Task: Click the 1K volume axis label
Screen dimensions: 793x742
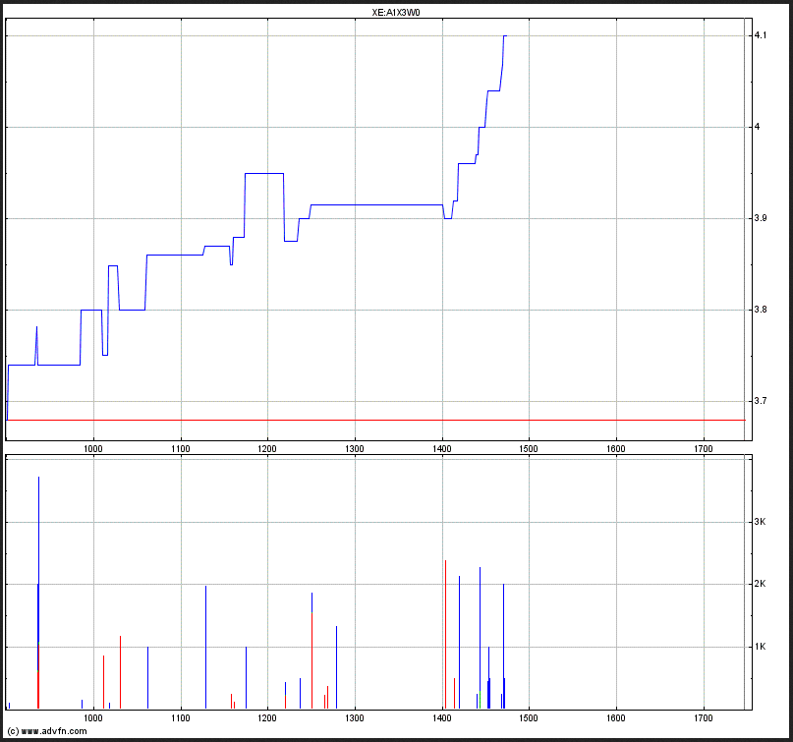Action: click(x=760, y=647)
